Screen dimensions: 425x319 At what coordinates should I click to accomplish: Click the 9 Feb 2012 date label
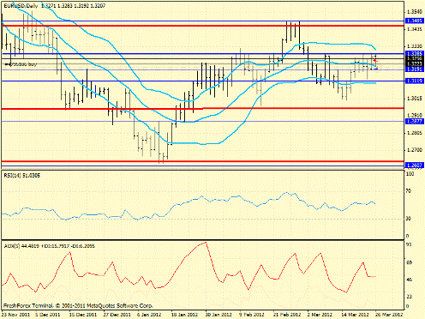(251, 315)
